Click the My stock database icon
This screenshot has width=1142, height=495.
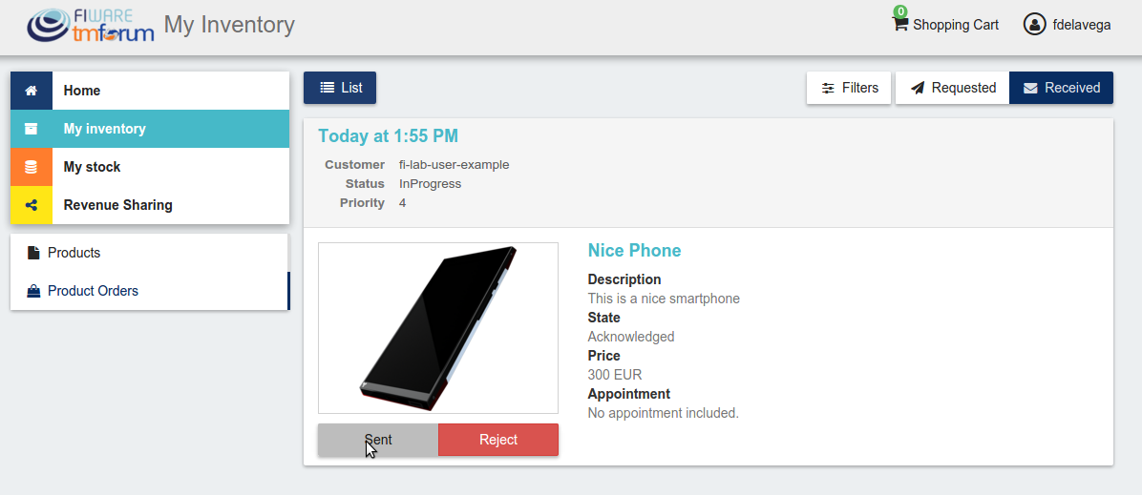click(x=32, y=167)
